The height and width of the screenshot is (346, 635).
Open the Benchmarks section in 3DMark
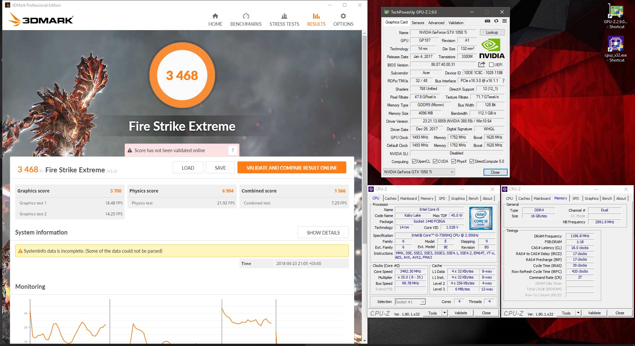click(x=246, y=20)
